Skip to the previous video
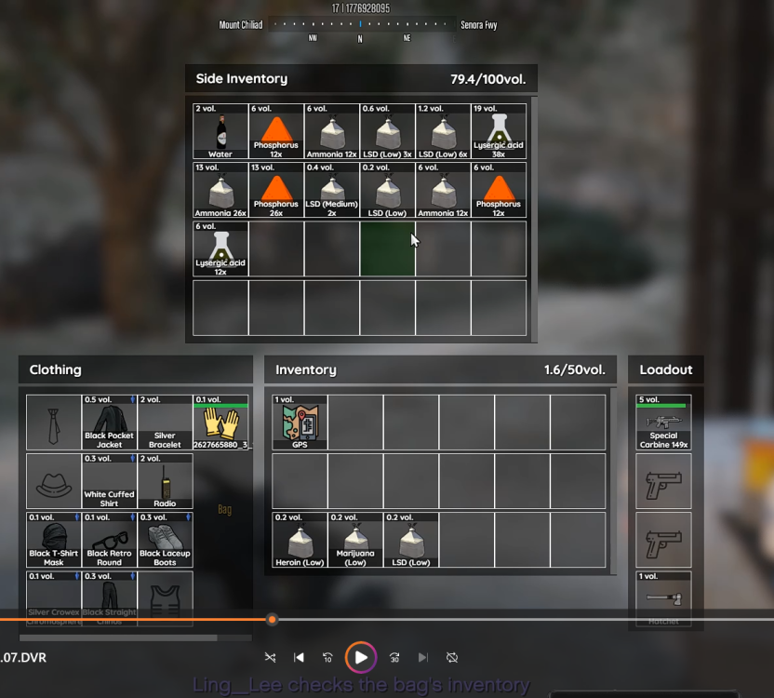 click(x=299, y=657)
